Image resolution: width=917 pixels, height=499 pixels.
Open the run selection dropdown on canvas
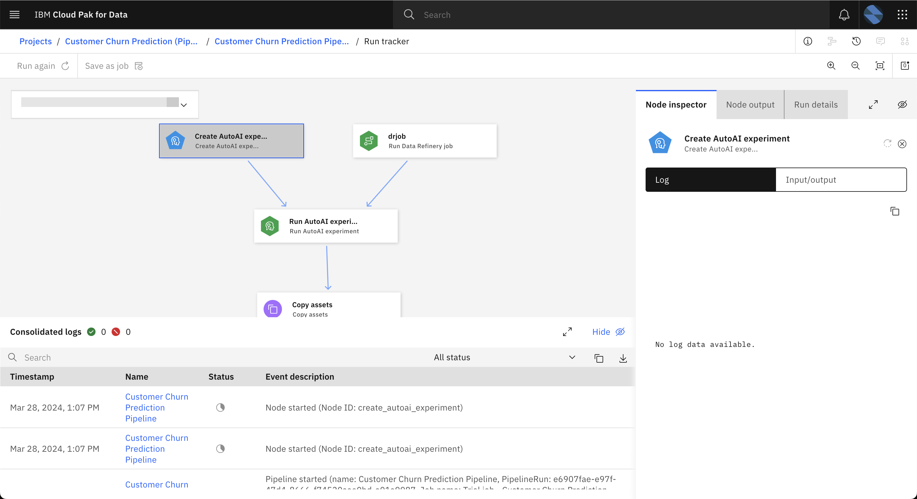(105, 105)
